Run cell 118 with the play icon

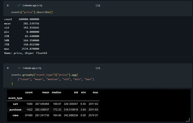8,5
